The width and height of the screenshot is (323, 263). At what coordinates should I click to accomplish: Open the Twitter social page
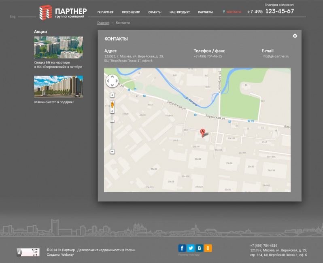[191, 248]
